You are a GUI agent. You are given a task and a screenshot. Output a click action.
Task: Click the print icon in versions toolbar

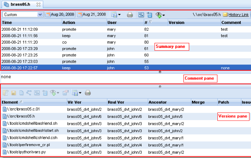88,93
